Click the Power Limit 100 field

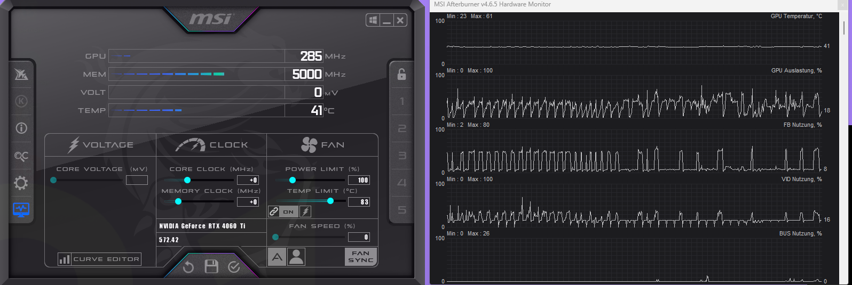coord(359,180)
